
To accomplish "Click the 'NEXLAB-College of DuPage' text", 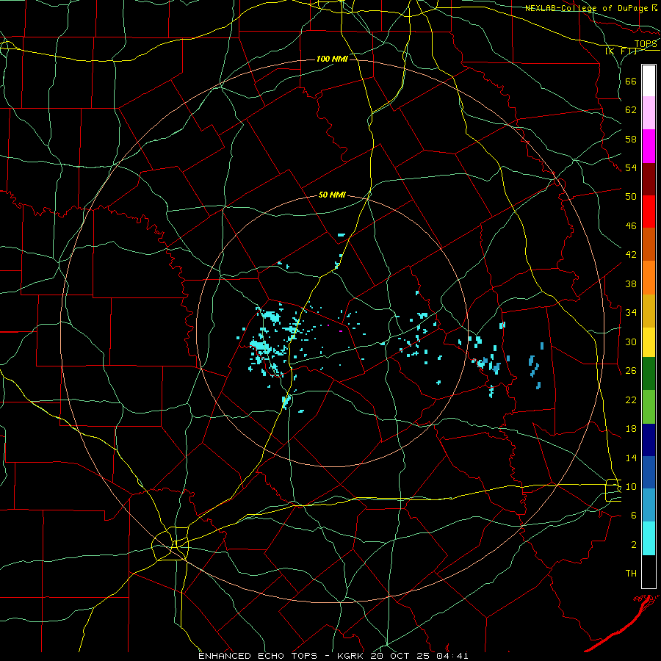I will coord(586,8).
